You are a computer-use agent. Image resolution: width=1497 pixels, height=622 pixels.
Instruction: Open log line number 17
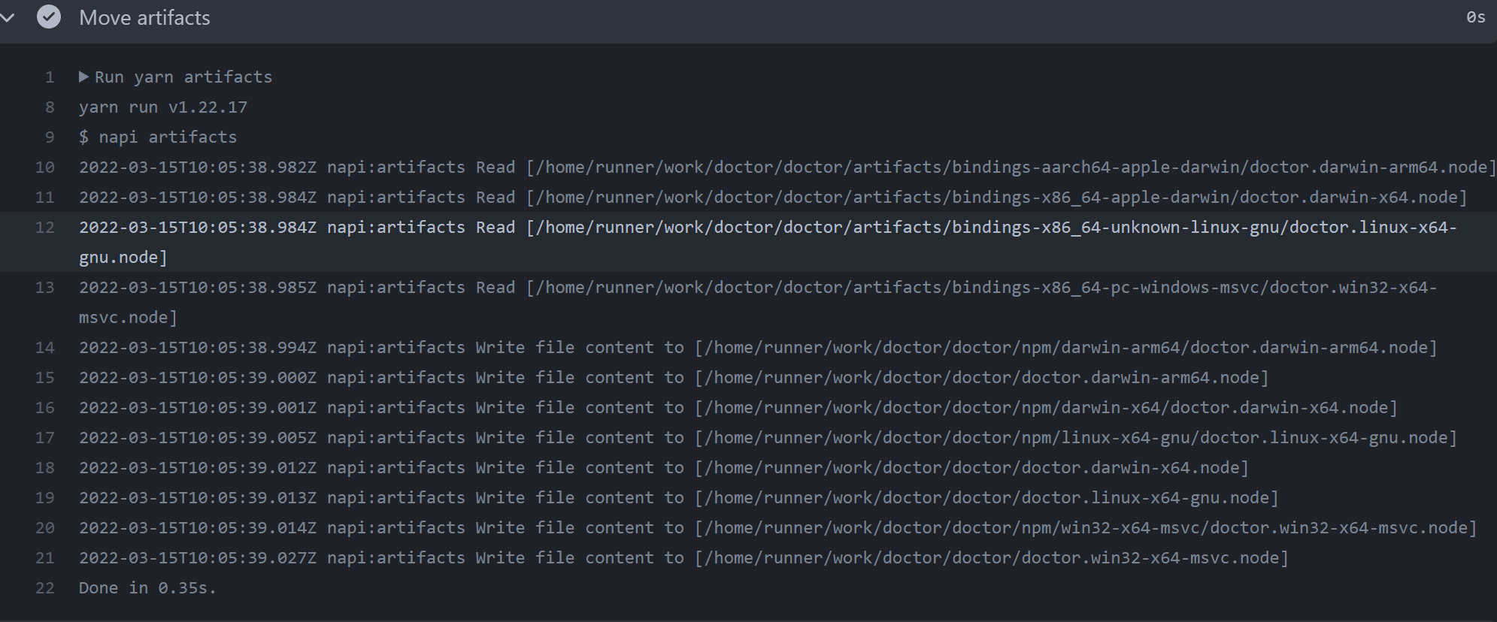[x=45, y=437]
